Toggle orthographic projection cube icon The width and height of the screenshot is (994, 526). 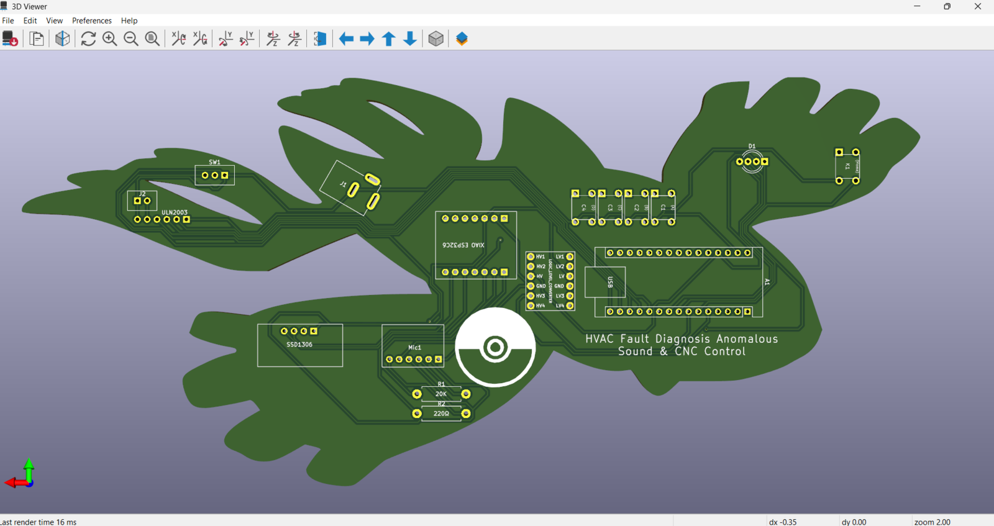pyautogui.click(x=436, y=39)
